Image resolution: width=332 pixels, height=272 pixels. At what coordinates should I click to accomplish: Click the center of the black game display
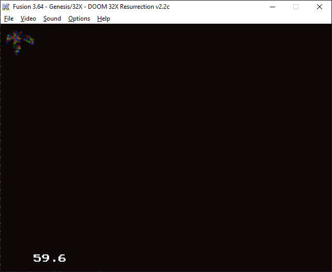(x=166, y=147)
